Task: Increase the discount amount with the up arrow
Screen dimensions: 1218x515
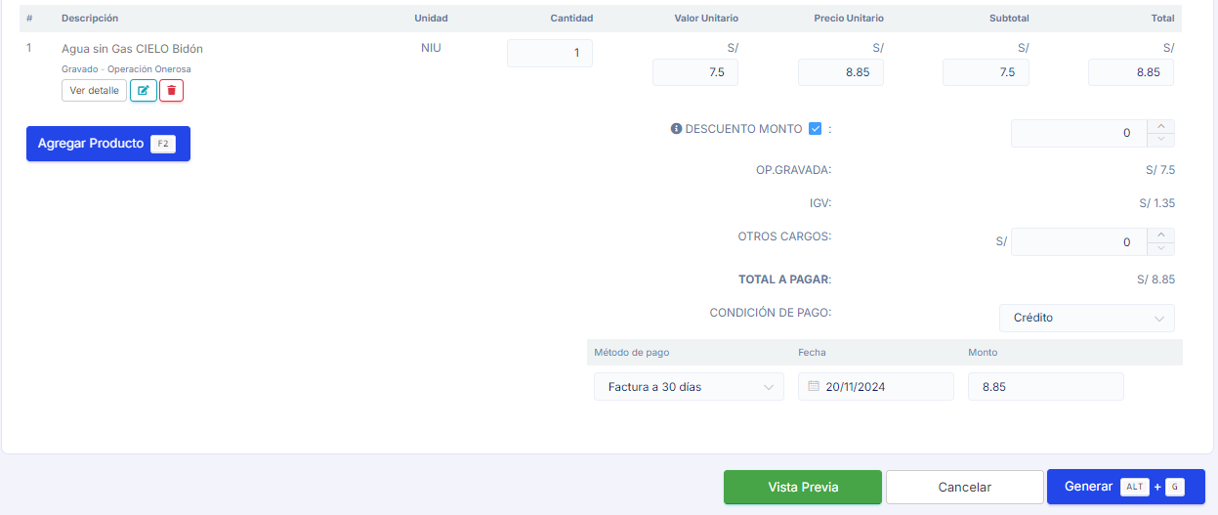Action: (x=1160, y=126)
